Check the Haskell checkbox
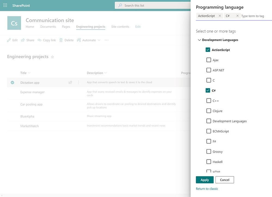The image size is (272, 197). click(x=209, y=162)
